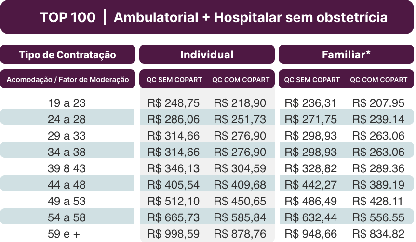Select the Tipo de Contratação header
This screenshot has width=416, height=242.
click(x=67, y=55)
